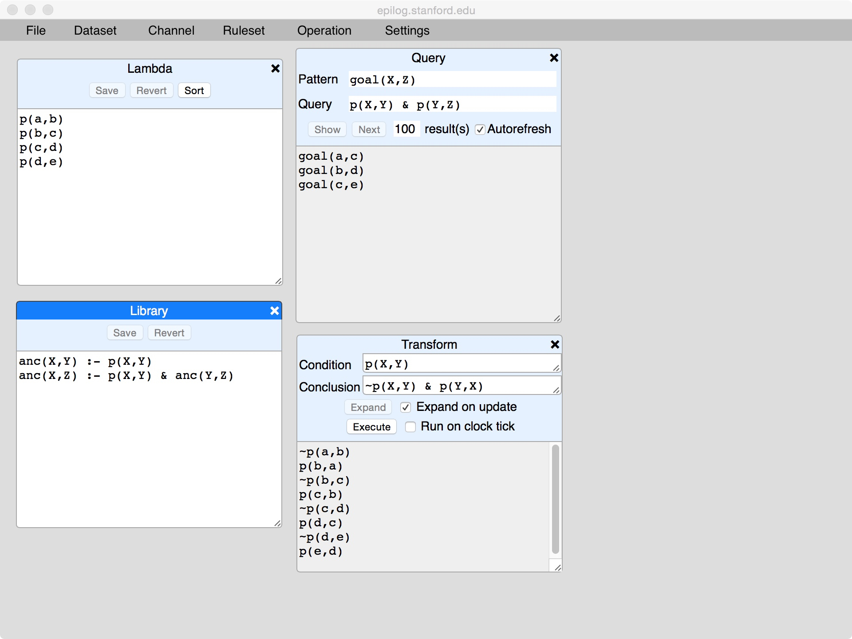Close the Library panel with X icon
This screenshot has height=639, width=852.
(x=274, y=311)
